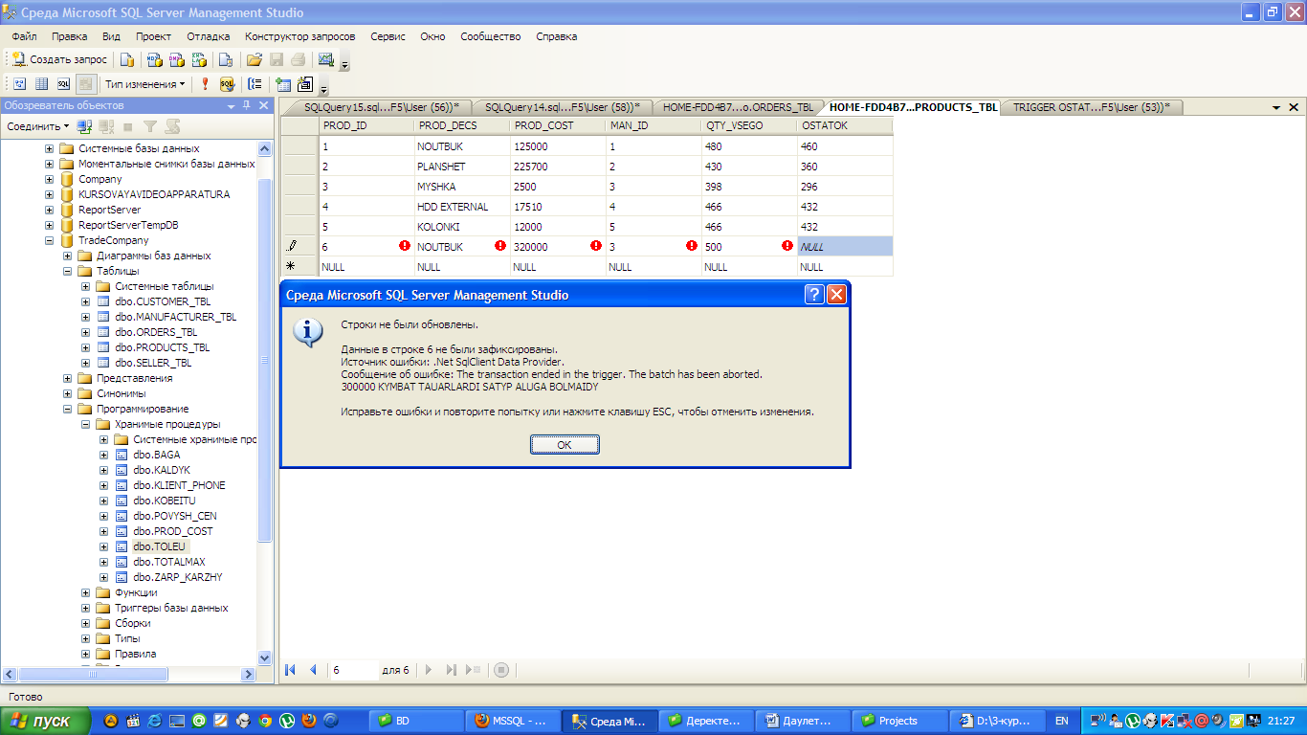Collapse the Хранимые процедуры node
1307x735 pixels.
[86, 424]
